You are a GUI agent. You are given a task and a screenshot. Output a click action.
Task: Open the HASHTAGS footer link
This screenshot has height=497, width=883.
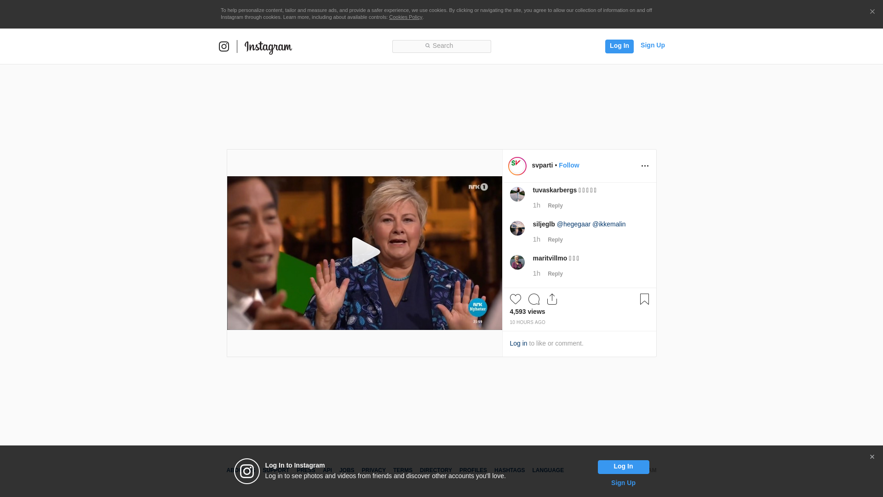[x=510, y=471]
